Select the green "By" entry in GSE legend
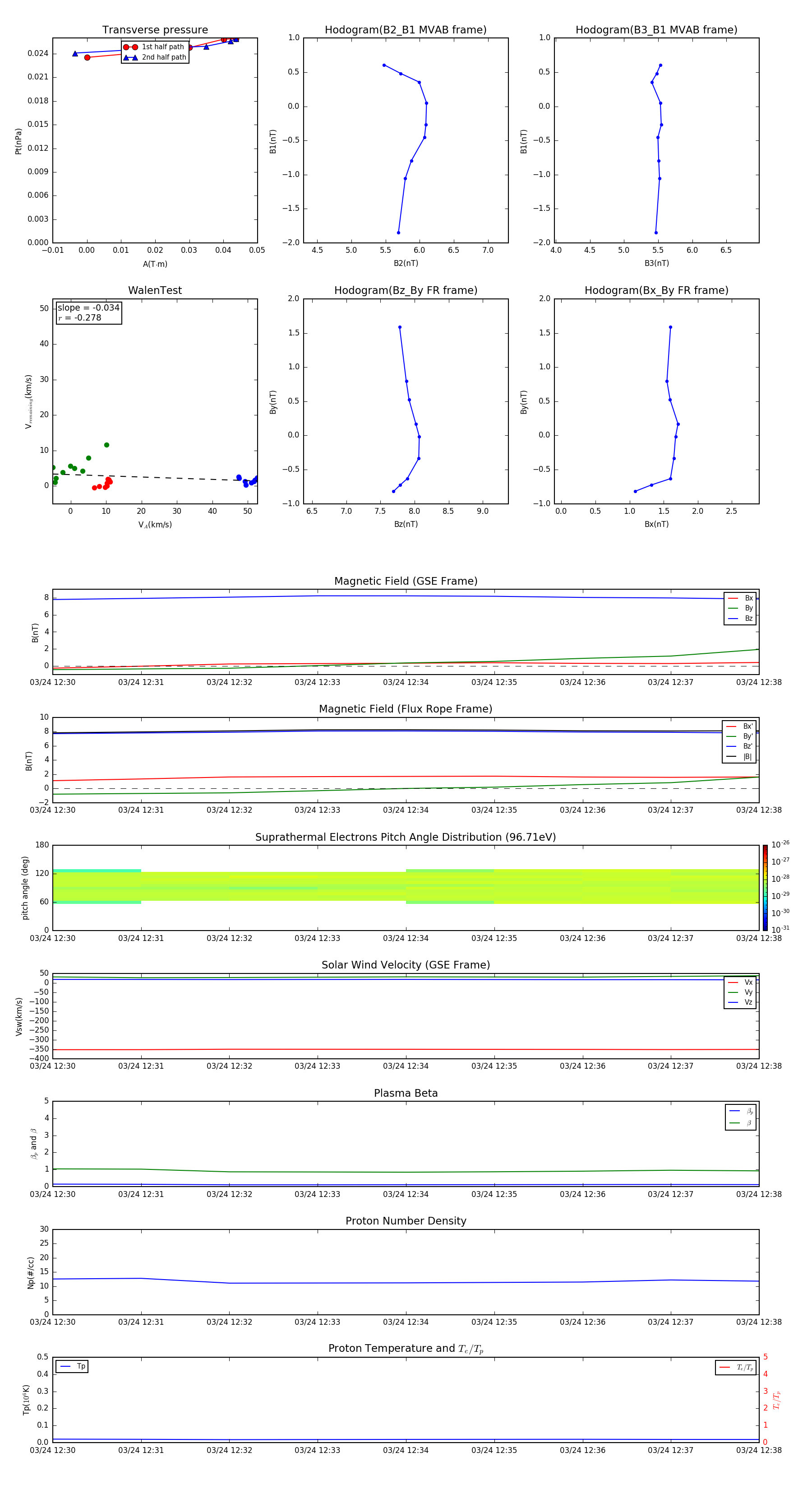The height and width of the screenshot is (1490, 812). 740,609
